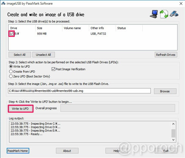185x158 pixels.
Task: Click the laptop computer icon in header
Action: (154, 14)
